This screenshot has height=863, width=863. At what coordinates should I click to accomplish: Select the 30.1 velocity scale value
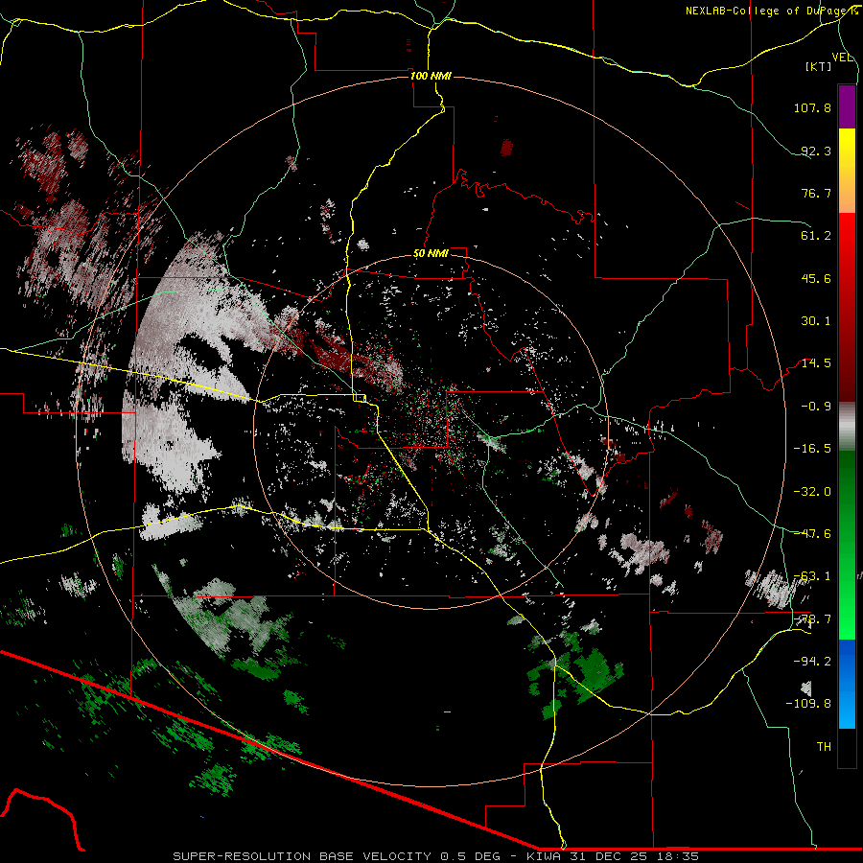point(816,321)
